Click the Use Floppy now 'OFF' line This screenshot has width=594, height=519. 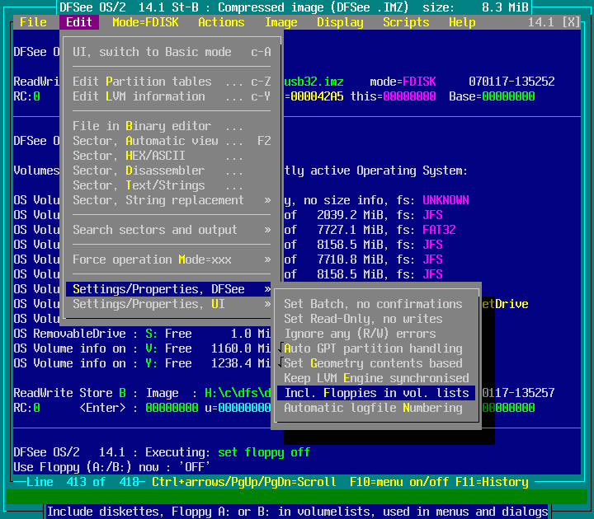[111, 467]
